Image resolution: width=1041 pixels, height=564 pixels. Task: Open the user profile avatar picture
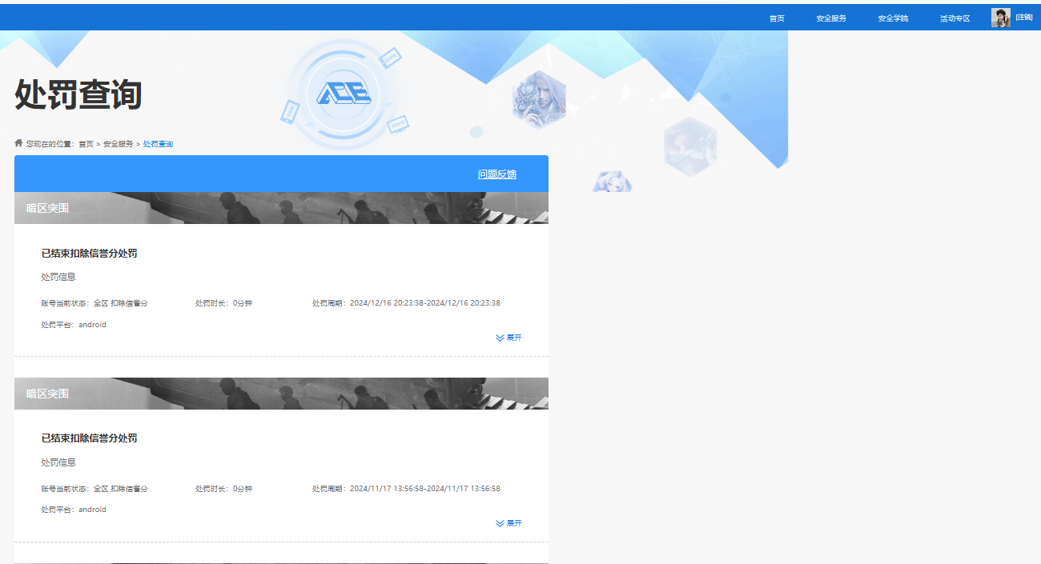pos(1000,17)
